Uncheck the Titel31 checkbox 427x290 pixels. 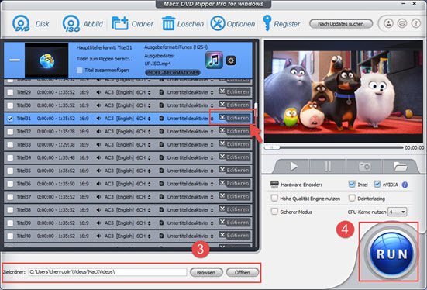[10, 119]
